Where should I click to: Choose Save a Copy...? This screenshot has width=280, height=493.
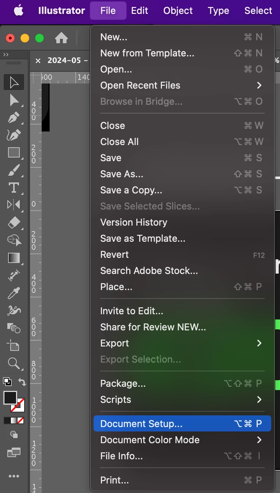pyautogui.click(x=182, y=190)
